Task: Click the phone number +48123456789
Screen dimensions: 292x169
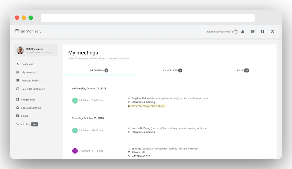Action: (141, 156)
